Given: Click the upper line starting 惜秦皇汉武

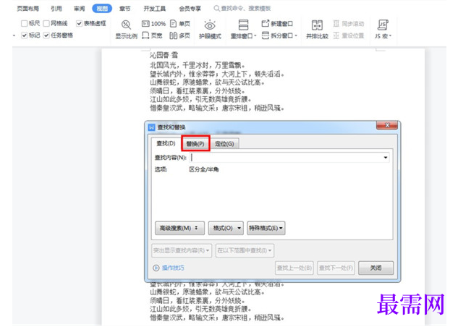Looking at the screenshot, I should [217, 108].
